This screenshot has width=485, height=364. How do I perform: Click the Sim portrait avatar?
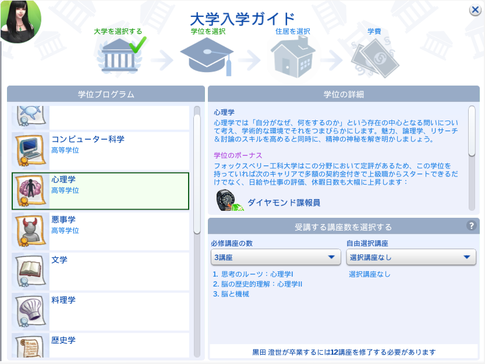[20, 20]
